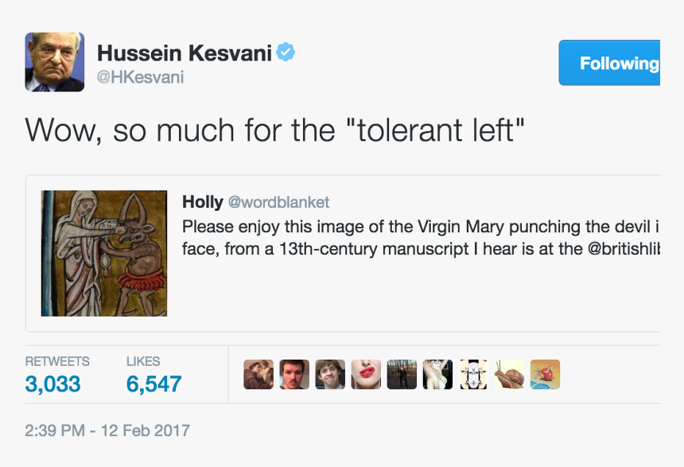Viewport: 684px width, 467px height.
Task: Open Holly's profile from quoted tweet
Action: [202, 201]
